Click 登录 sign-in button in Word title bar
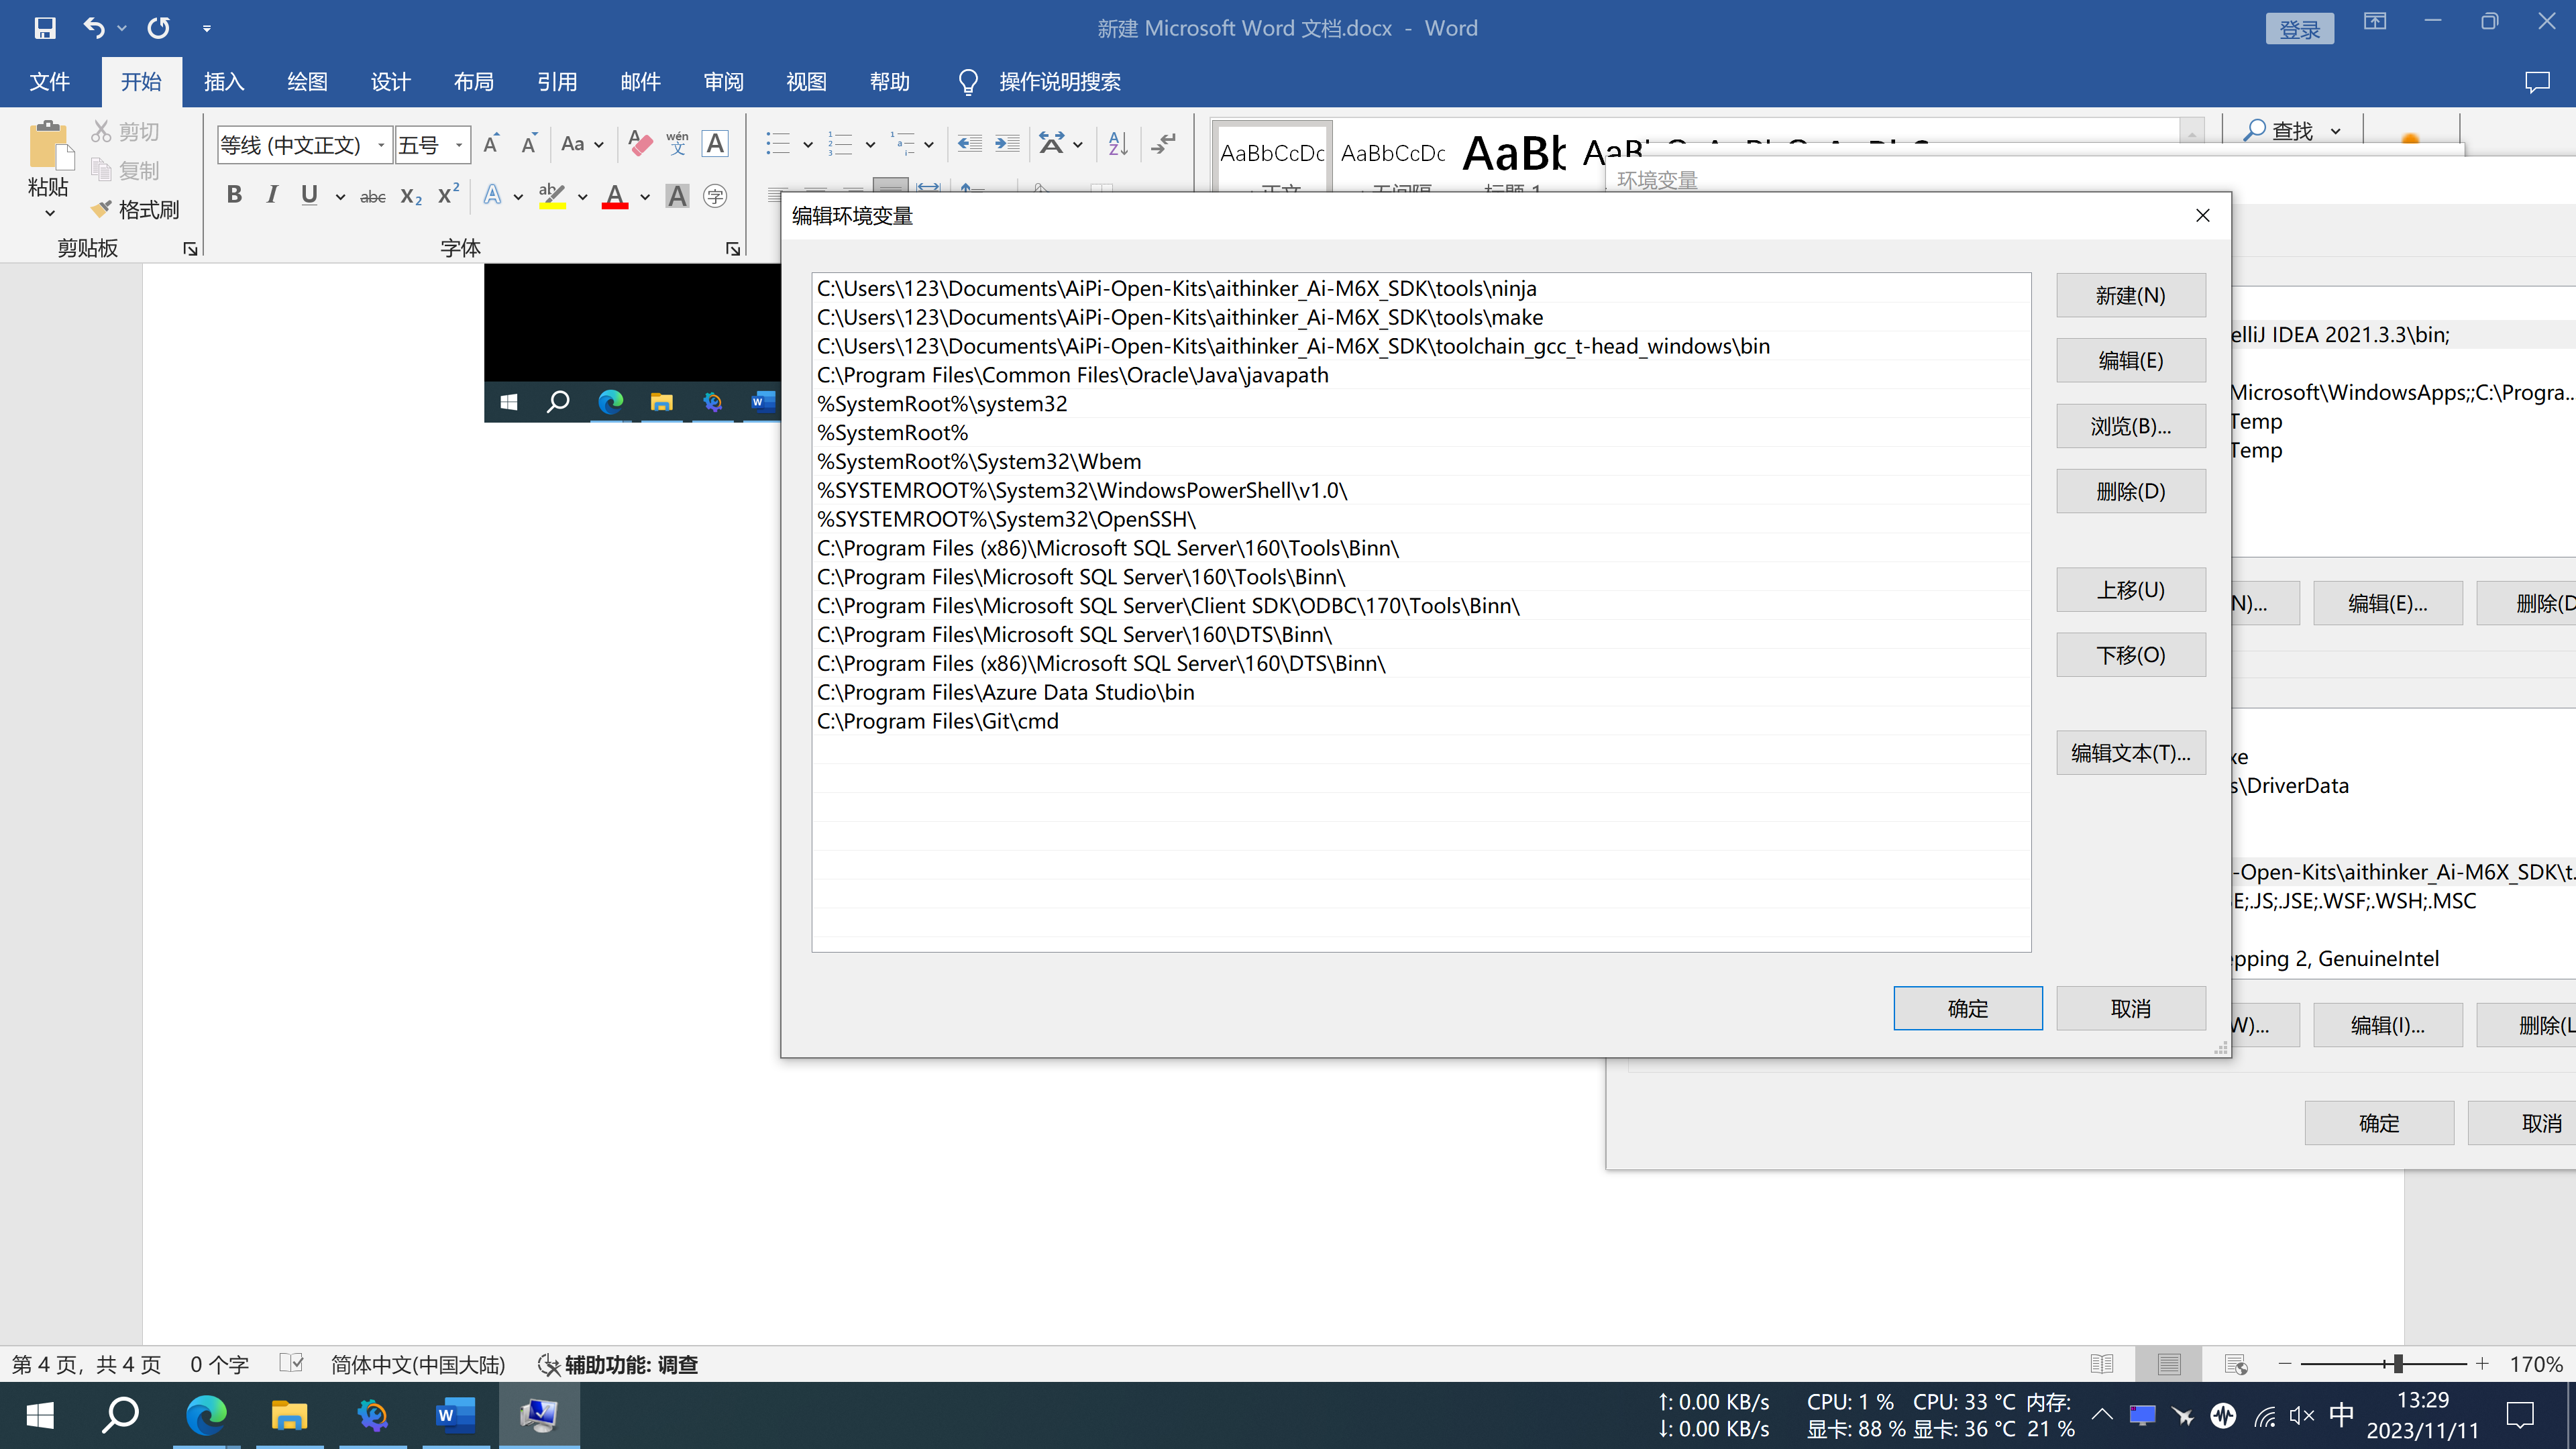 click(2300, 29)
